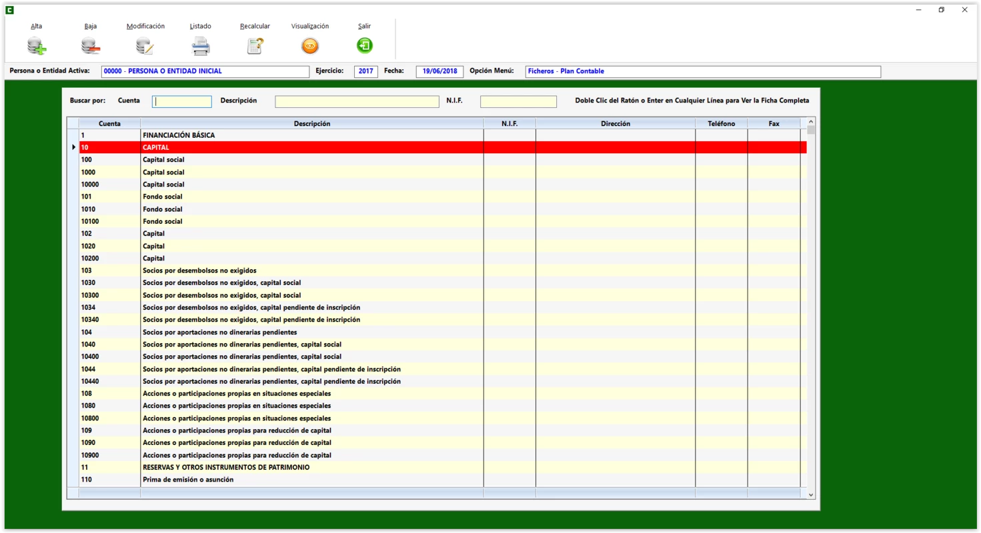Click the Baja delete-record database icon
The height and width of the screenshot is (533, 981).
pos(91,46)
